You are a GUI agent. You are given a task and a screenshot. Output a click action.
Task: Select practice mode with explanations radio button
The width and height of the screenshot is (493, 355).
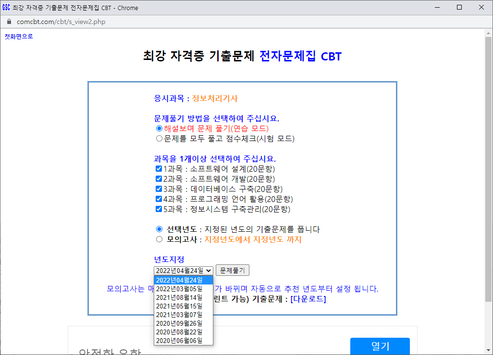pos(159,129)
